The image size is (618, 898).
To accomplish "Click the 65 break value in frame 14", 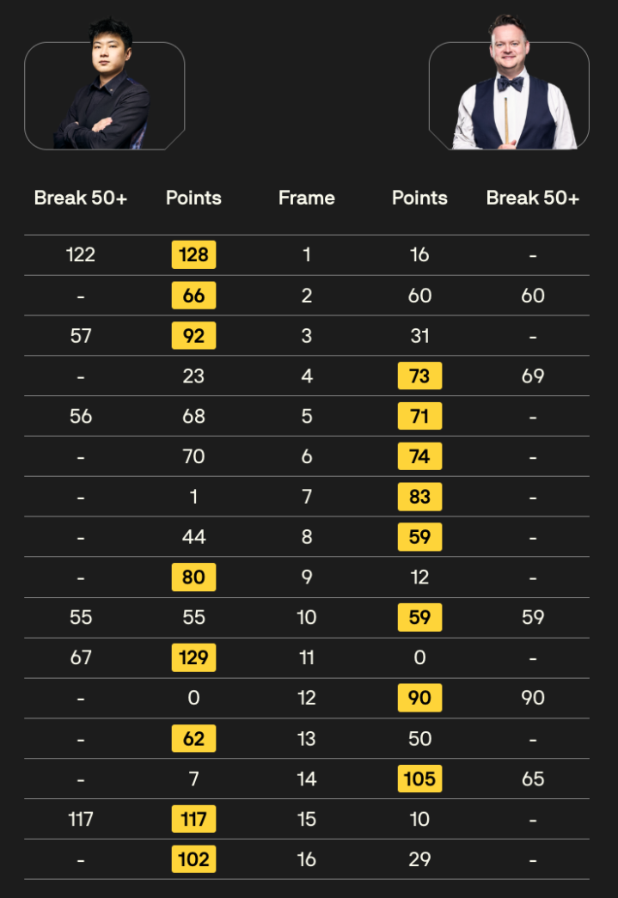I will pyautogui.click(x=533, y=779).
